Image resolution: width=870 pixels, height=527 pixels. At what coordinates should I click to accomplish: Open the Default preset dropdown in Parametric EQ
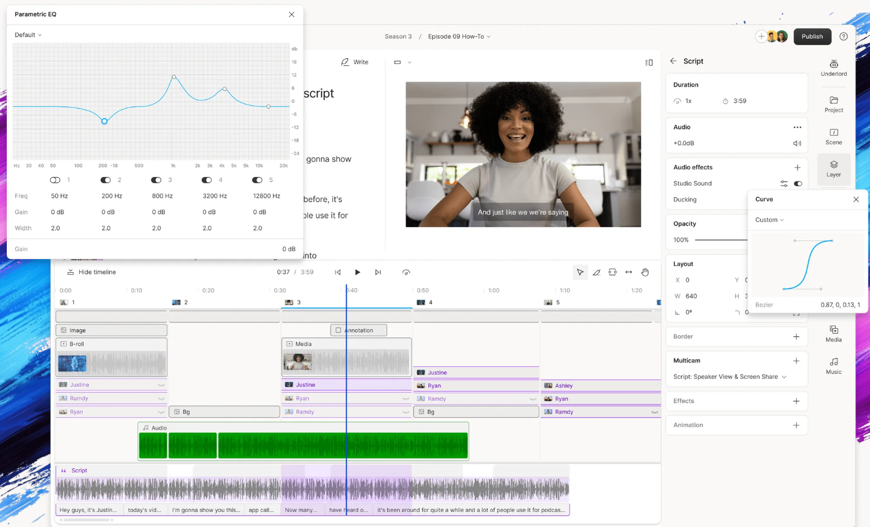tap(28, 35)
